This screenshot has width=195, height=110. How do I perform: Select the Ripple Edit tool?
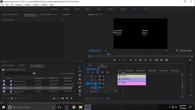coord(80,75)
